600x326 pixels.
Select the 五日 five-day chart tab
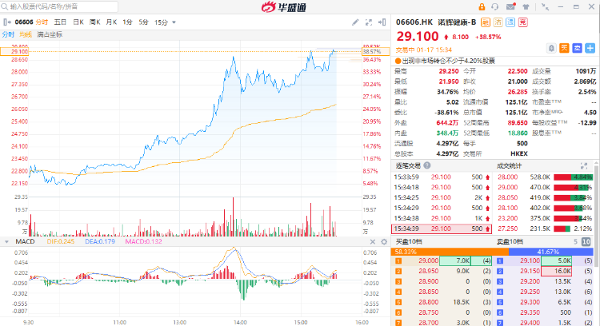pyautogui.click(x=60, y=22)
